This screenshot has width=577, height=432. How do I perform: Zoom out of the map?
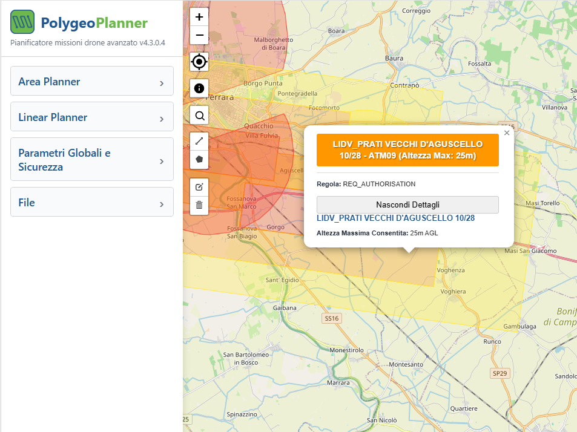click(199, 36)
